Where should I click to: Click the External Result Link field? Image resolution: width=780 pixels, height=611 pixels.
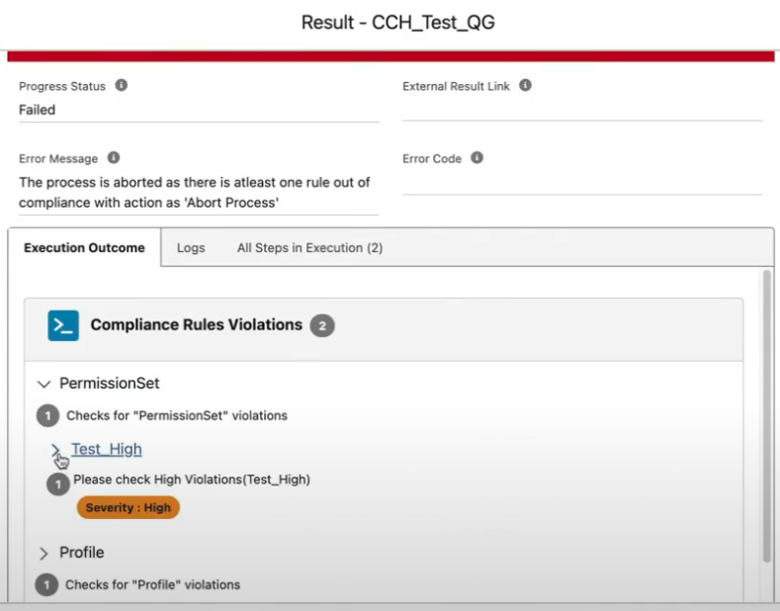(x=582, y=110)
